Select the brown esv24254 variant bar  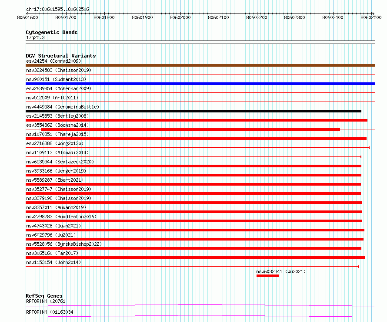[200, 65]
